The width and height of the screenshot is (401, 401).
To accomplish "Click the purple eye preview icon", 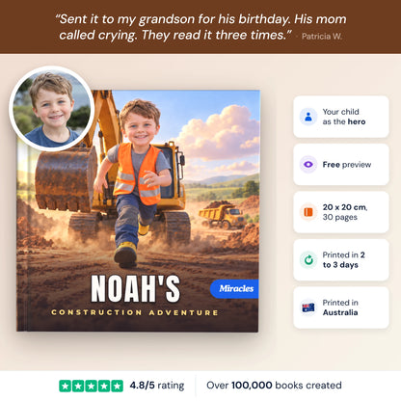I will [x=308, y=165].
